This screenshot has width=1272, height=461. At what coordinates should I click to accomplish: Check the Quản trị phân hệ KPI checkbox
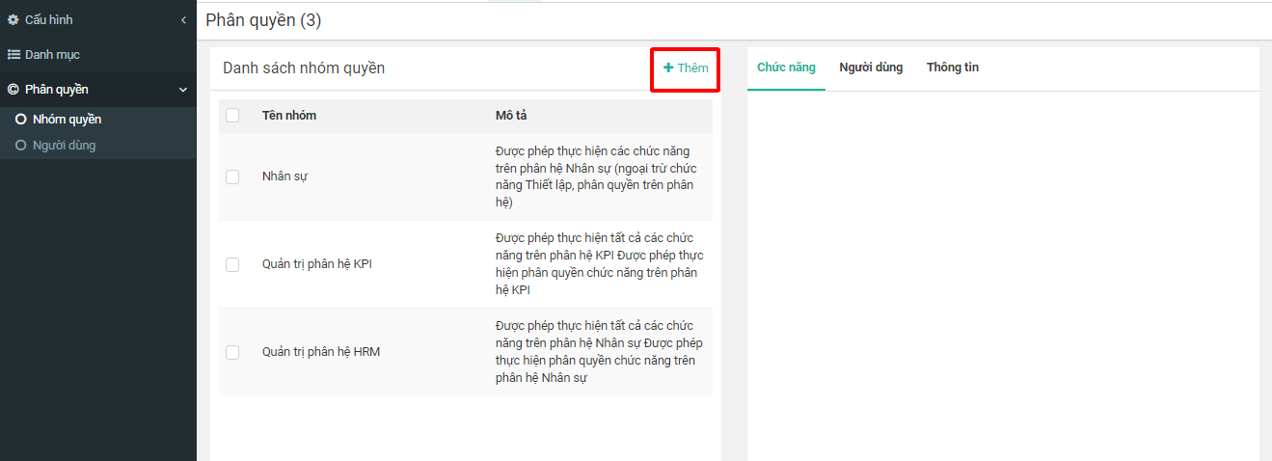(x=232, y=264)
